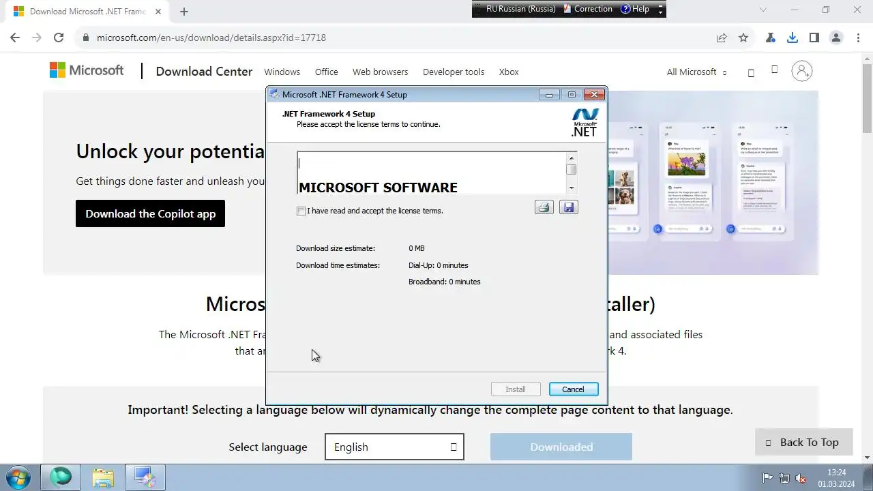Go back in the browser

click(x=15, y=38)
